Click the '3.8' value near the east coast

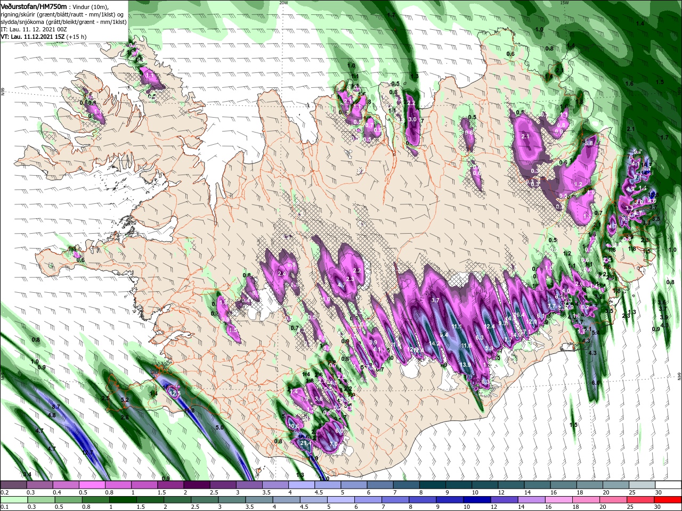tap(589, 143)
